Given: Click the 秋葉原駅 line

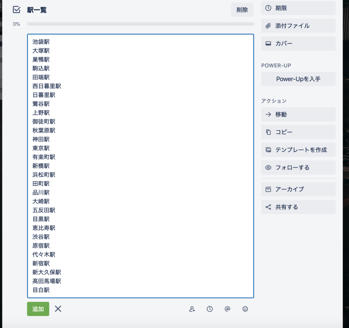Looking at the screenshot, I should (44, 130).
